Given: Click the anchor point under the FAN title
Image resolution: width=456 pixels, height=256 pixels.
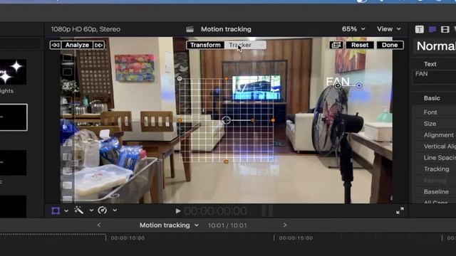Looking at the screenshot, I should click(338, 85).
